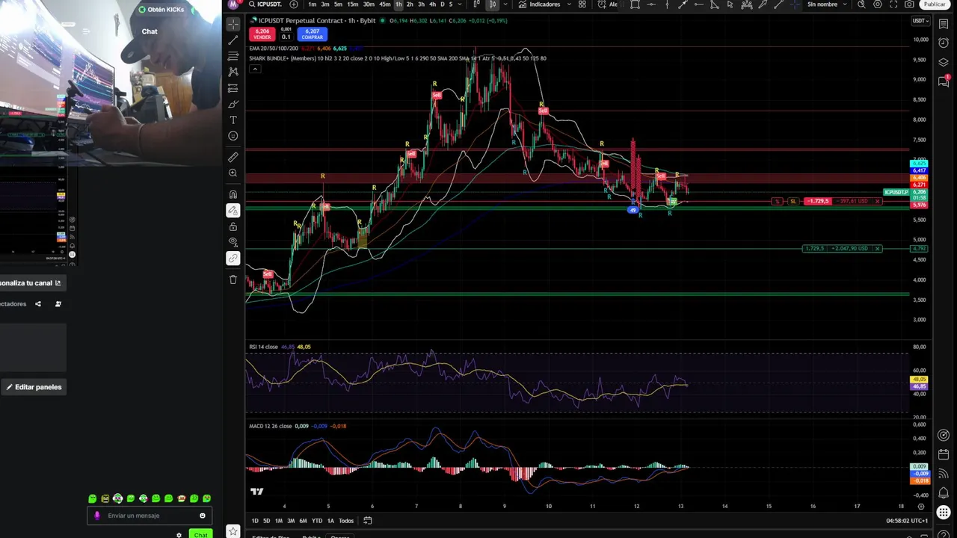
Task: Select the trend line drawing tool
Action: pos(233,40)
